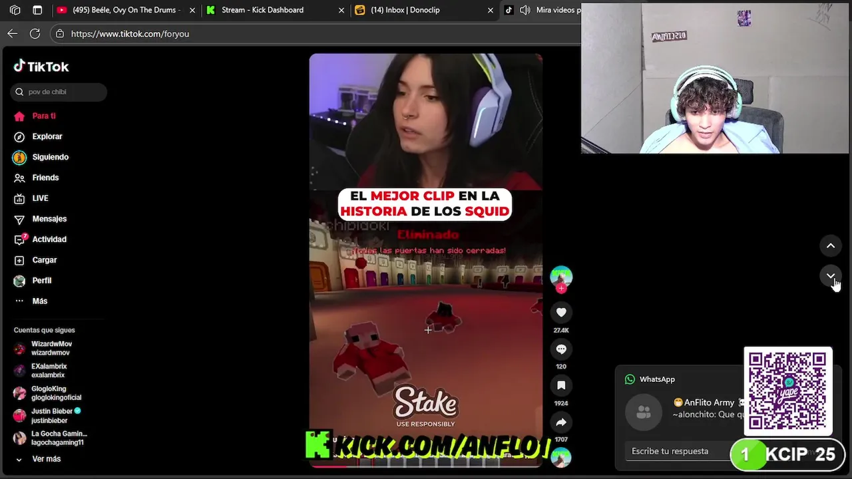The width and height of the screenshot is (852, 479).
Task: Click the Más three-dots icon
Action: click(x=19, y=301)
